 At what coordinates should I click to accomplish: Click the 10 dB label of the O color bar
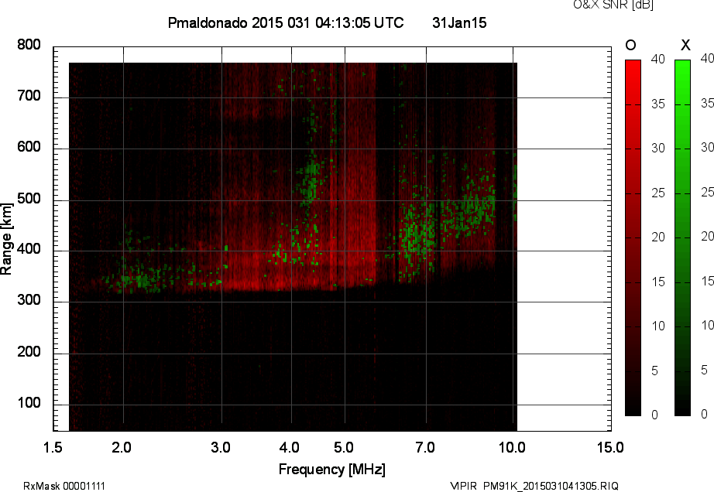coord(658,326)
